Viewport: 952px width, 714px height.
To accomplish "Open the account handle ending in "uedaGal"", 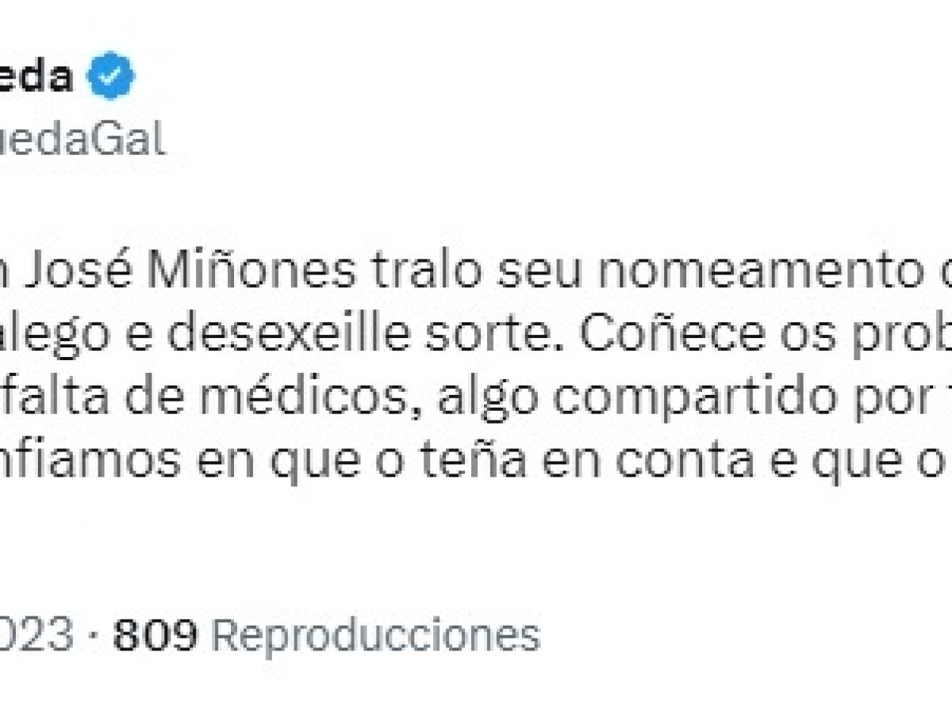I will point(82,141).
